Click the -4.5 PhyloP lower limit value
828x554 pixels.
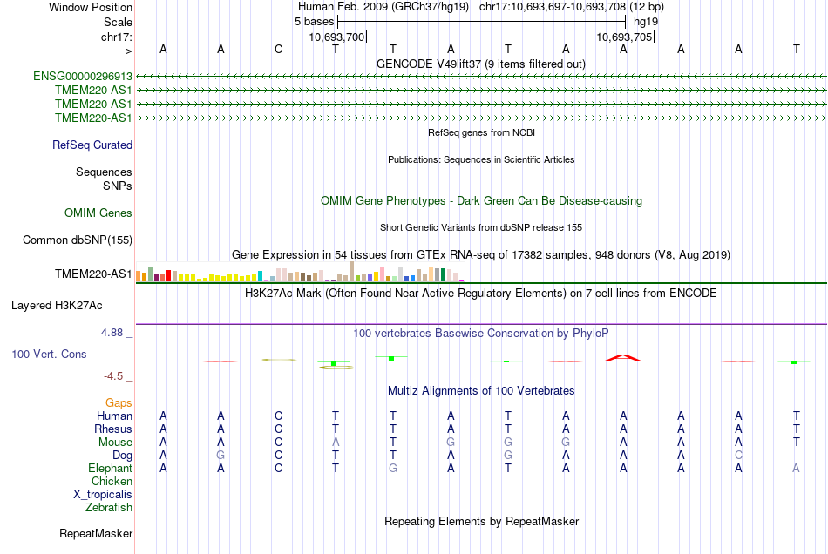(x=113, y=375)
